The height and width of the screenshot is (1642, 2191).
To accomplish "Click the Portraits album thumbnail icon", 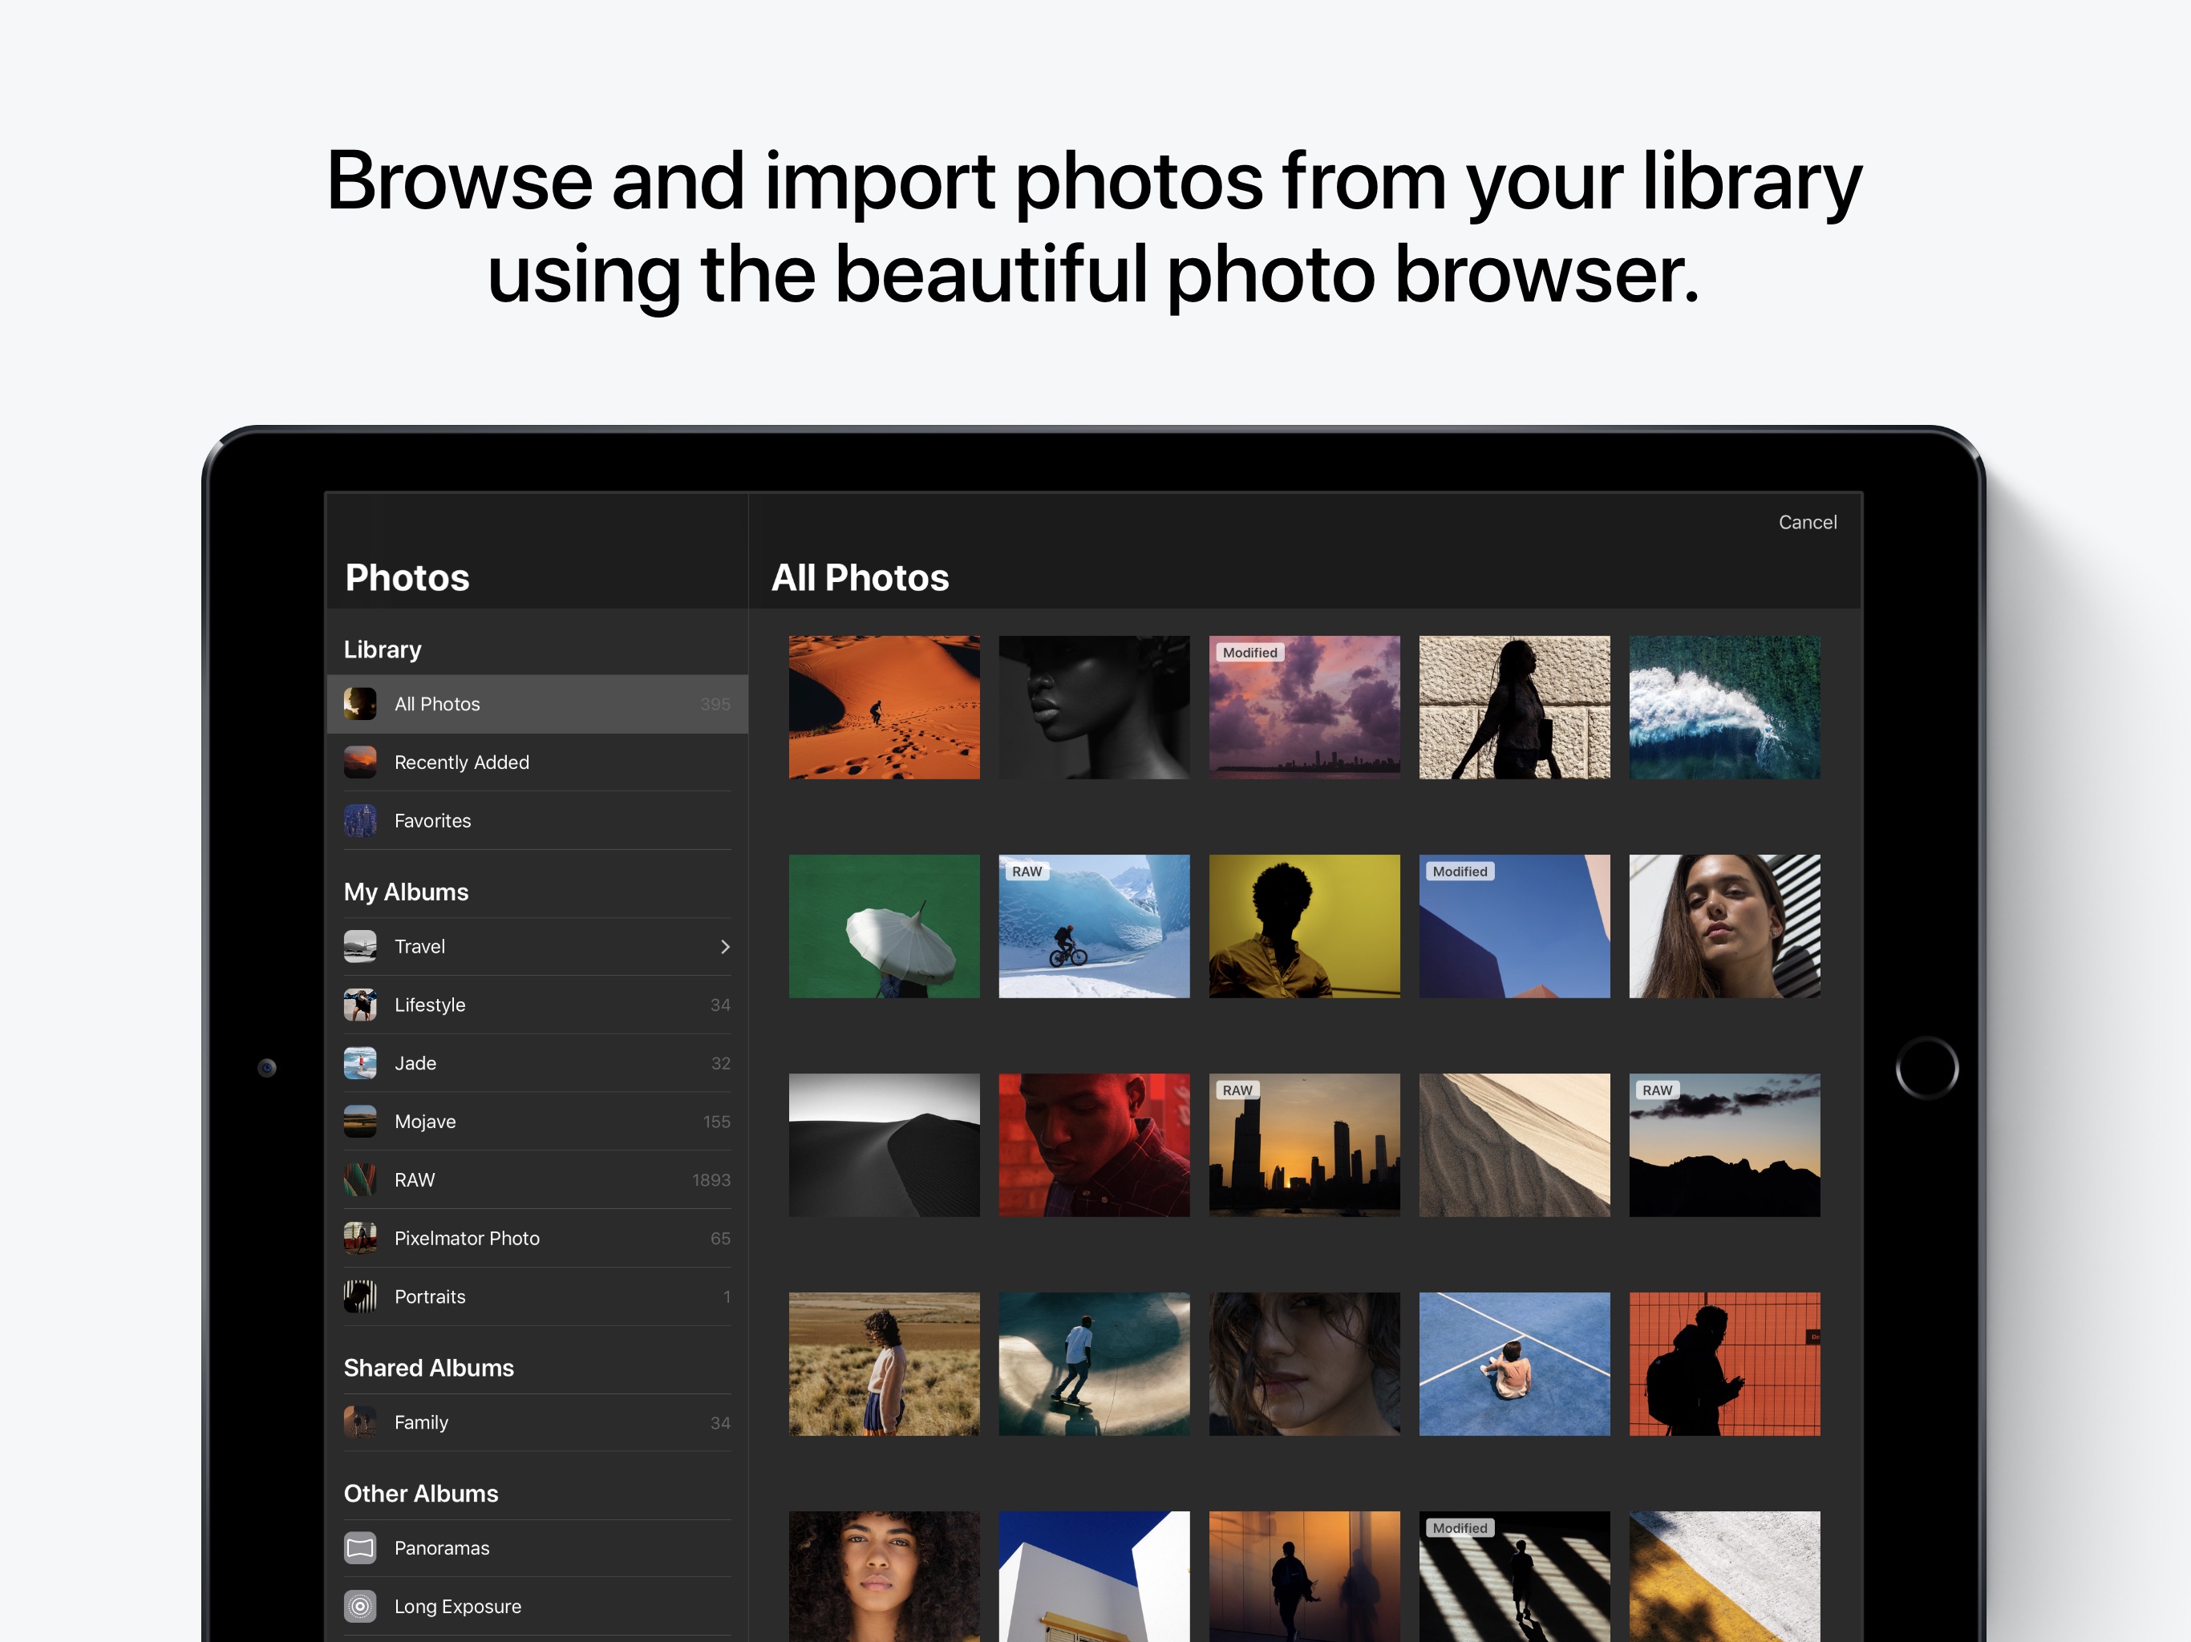I will (x=359, y=1297).
